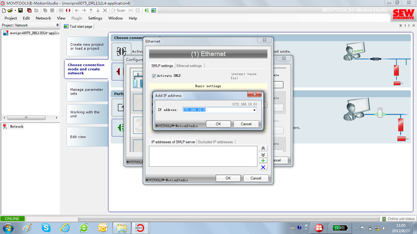417x234 pixels.
Task: Click the blue X delete IP icon
Action: [x=263, y=167]
